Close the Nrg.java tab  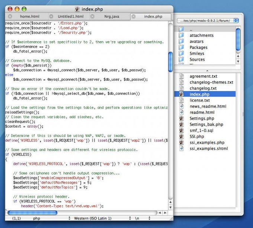pyautogui.click(x=92, y=16)
